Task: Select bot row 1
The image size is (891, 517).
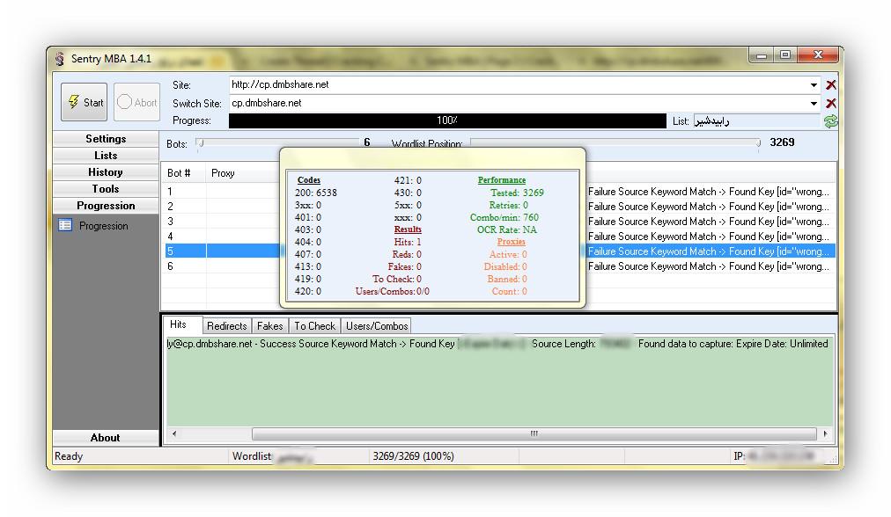Action: pyautogui.click(x=499, y=192)
